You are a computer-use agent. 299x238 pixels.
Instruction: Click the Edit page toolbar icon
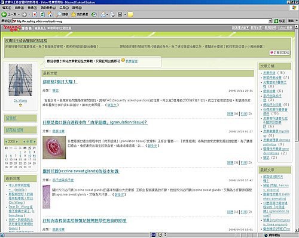(x=120, y=14)
